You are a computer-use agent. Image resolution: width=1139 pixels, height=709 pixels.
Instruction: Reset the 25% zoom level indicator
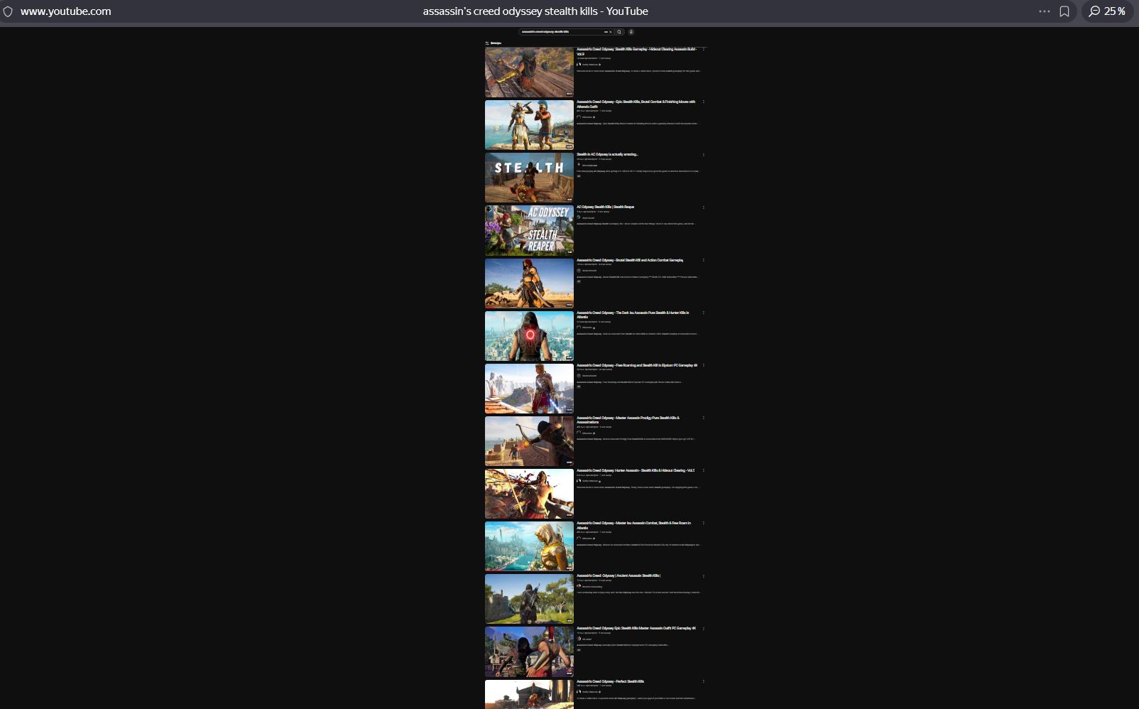point(1108,11)
